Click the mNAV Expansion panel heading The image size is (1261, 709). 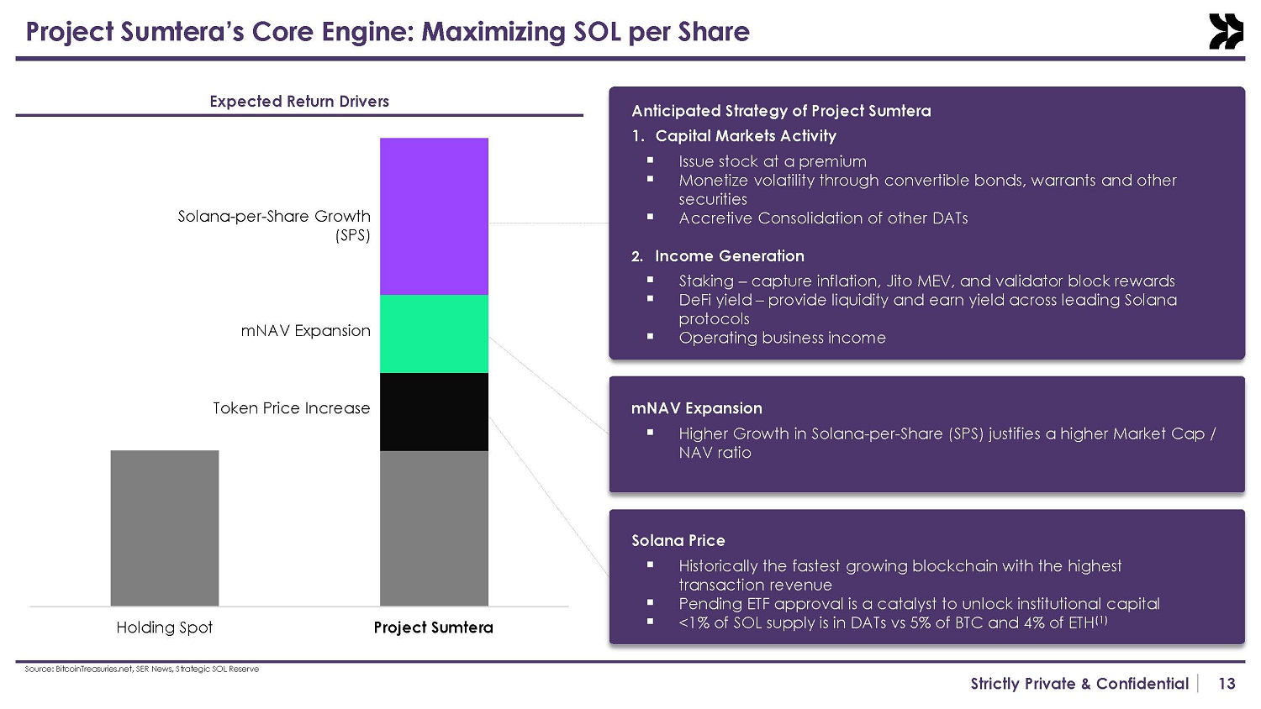697,408
